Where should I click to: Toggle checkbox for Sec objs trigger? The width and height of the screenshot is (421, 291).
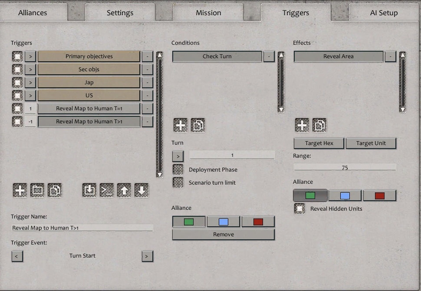(x=17, y=69)
